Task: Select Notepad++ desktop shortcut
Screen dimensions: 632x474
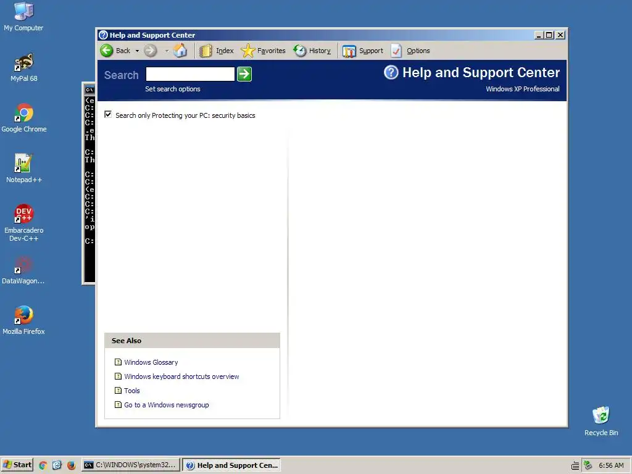Action: click(24, 168)
